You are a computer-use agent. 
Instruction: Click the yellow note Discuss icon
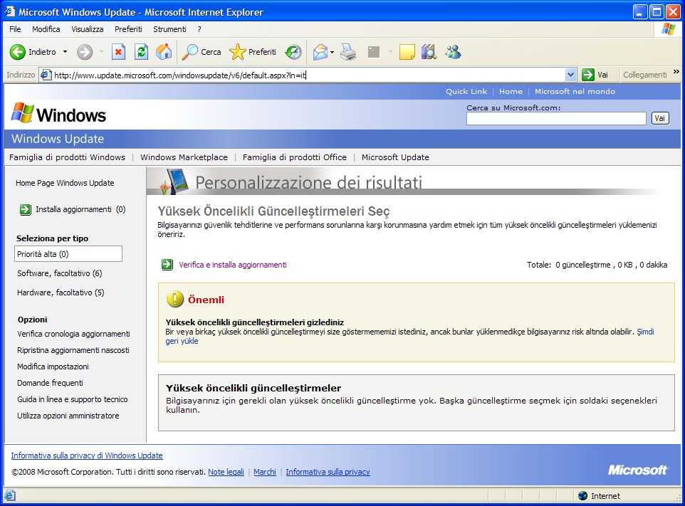[x=407, y=52]
